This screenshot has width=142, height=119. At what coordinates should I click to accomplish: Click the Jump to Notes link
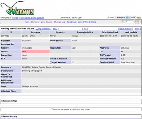click(x=43, y=29)
